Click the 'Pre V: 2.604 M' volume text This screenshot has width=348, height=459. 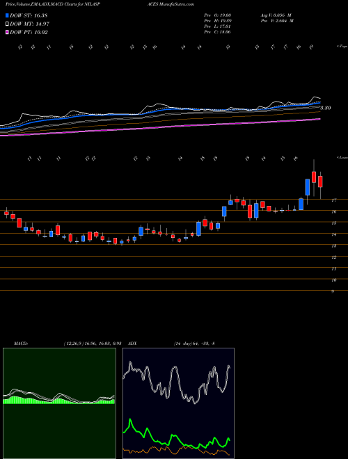[x=277, y=21]
